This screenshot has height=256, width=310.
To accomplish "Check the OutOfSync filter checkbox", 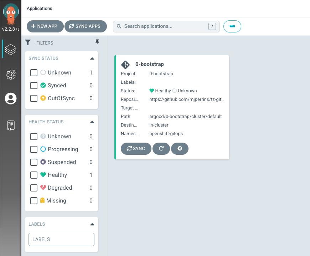I will [34, 98].
